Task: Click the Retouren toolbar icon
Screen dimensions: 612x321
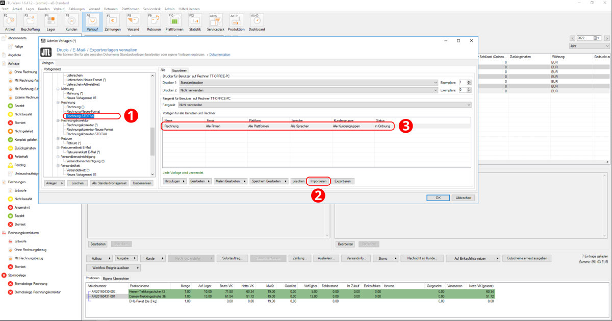Action: [154, 21]
